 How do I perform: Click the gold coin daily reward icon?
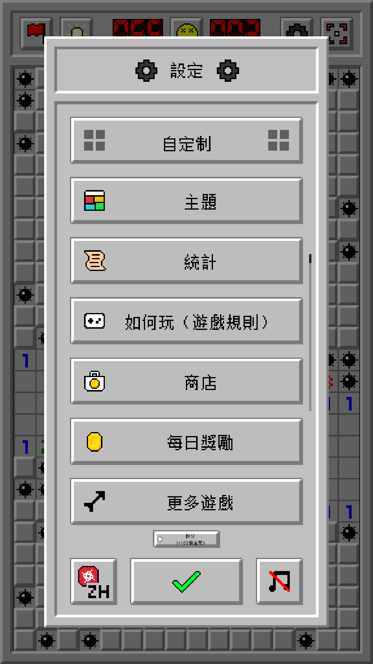94,442
